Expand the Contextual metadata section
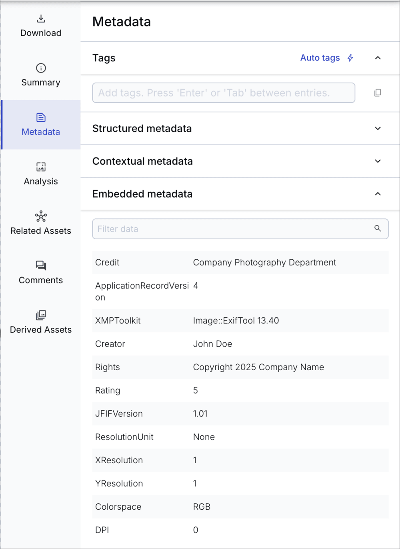Viewport: 400px width, 549px height. [378, 161]
